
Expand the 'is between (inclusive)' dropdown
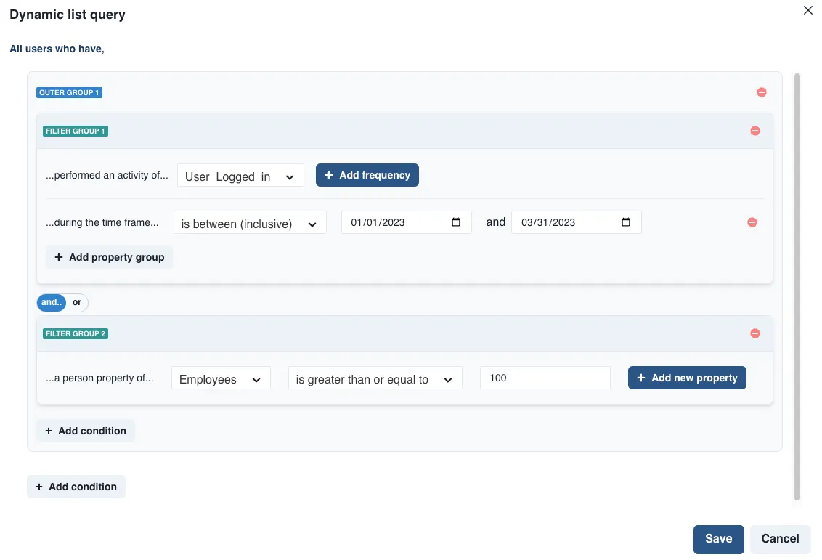coord(250,223)
